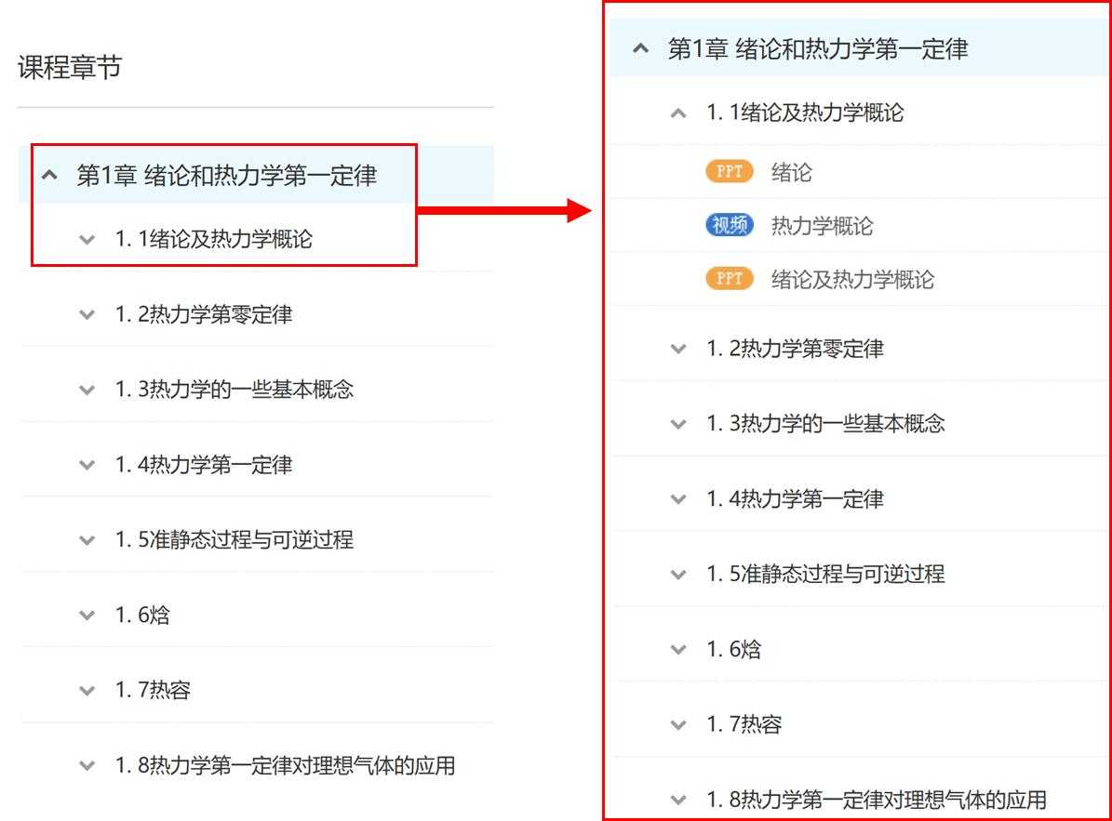Click the PPT badge beside 绪论及热力学概论
Image resolution: width=1112 pixels, height=821 pixels.
tap(729, 279)
